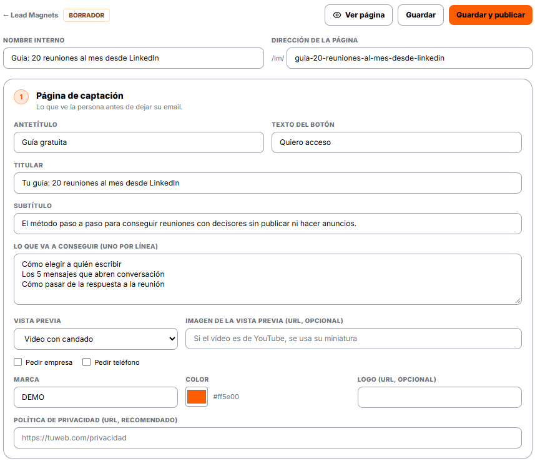The width and height of the screenshot is (535, 461).
Task: Enable the Pedir empresa checkbox
Action: (17, 362)
